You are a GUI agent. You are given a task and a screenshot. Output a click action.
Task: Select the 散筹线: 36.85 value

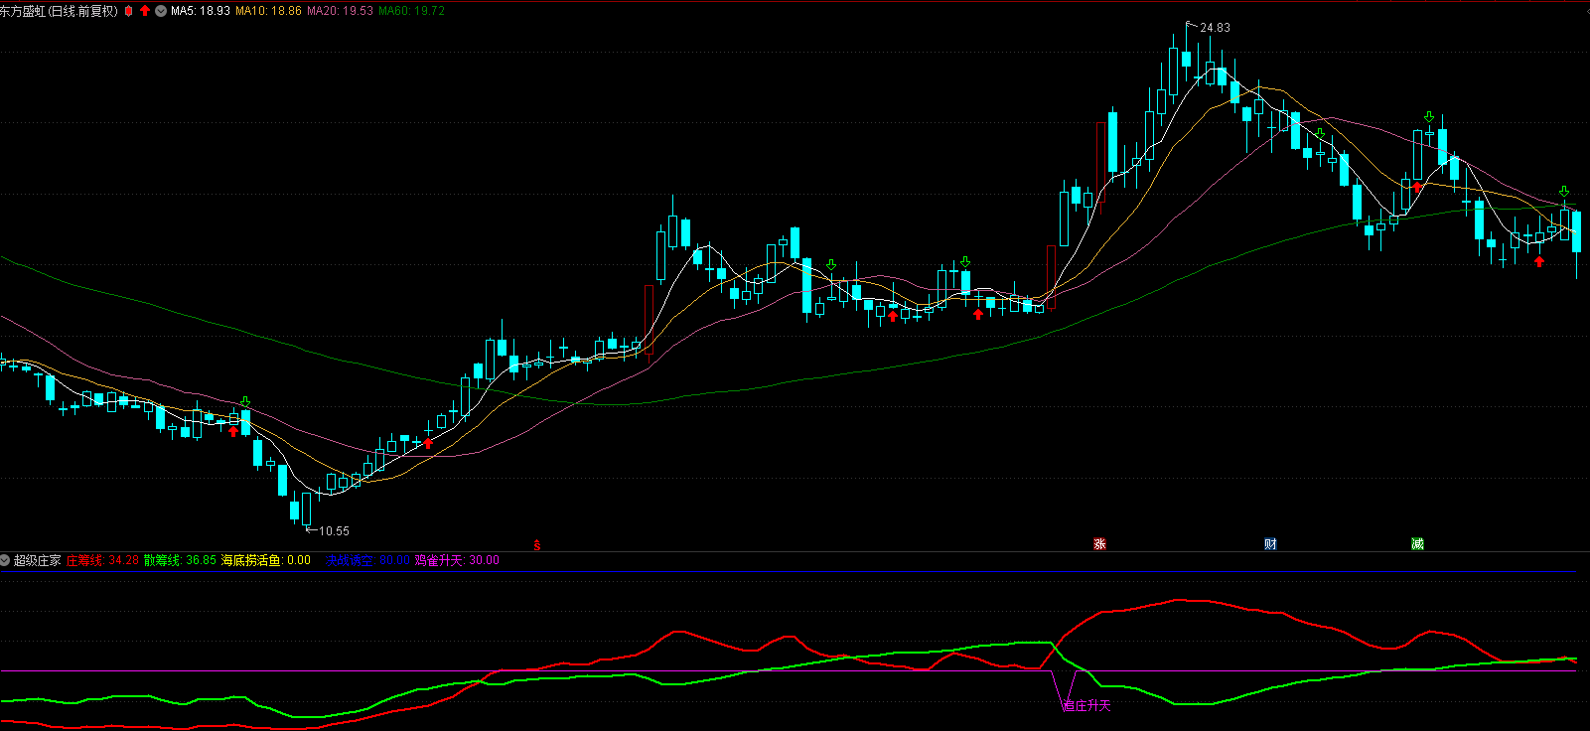pyautogui.click(x=180, y=560)
